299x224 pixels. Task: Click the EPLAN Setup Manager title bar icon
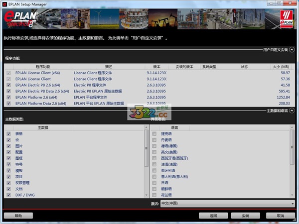(x=5, y=4)
